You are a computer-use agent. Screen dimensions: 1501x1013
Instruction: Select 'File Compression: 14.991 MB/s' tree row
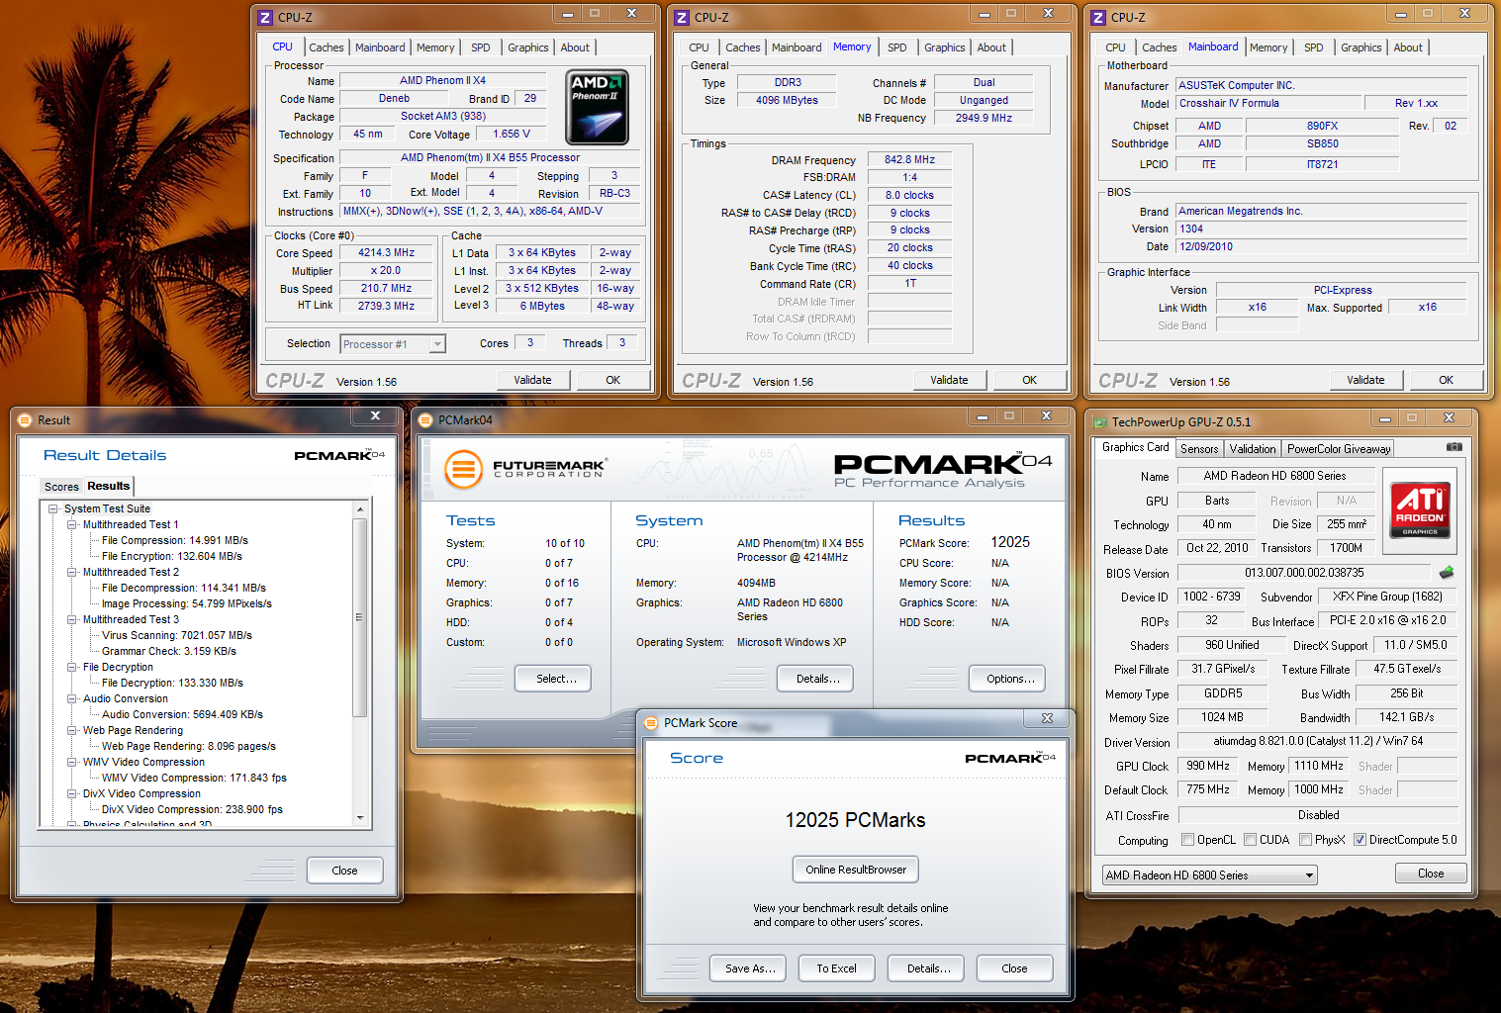click(175, 541)
